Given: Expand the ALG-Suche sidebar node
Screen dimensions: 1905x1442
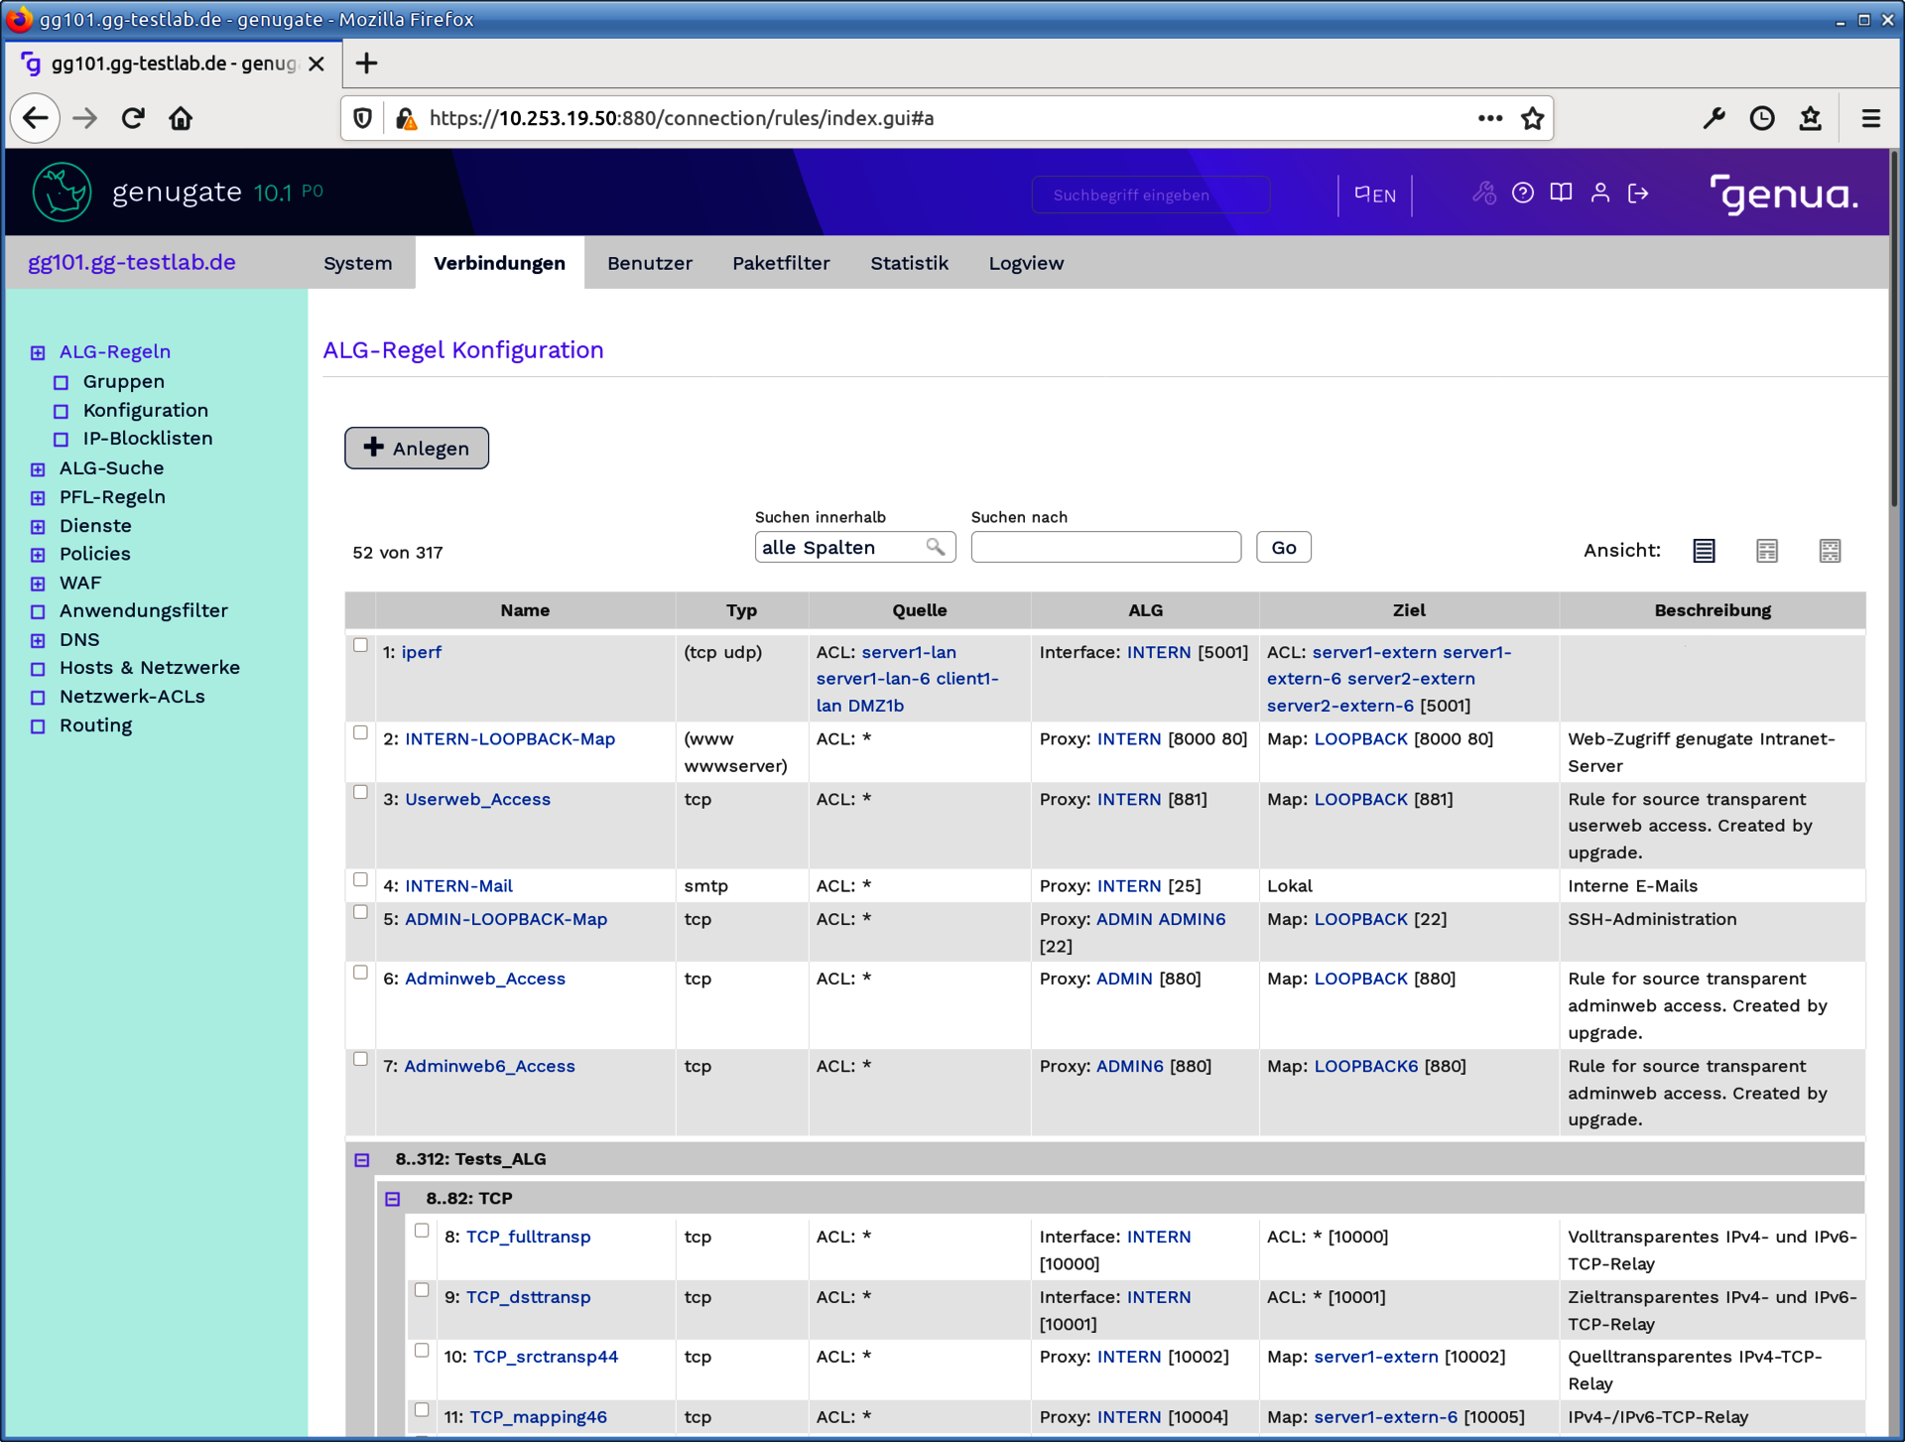Looking at the screenshot, I should point(38,469).
